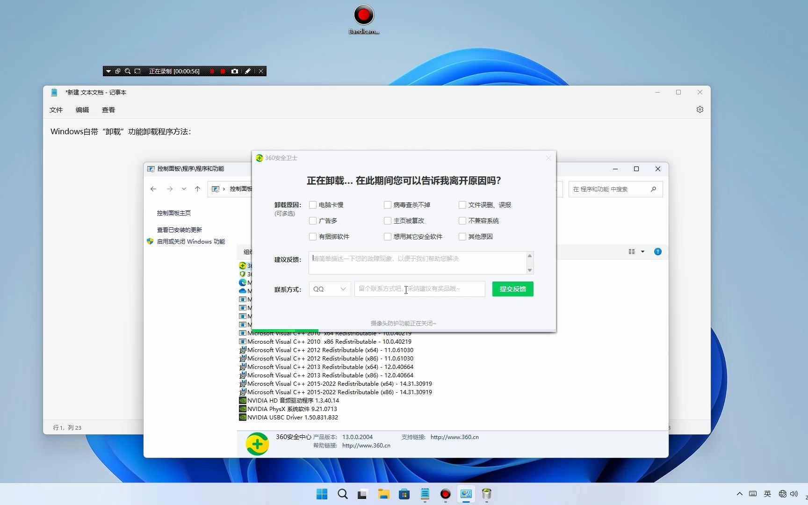Open 启用或关闭 Windows 功能 link
Image resolution: width=808 pixels, height=505 pixels.
(191, 242)
